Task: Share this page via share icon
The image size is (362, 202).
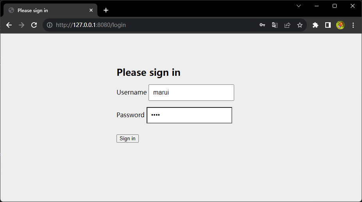Action: 287,25
